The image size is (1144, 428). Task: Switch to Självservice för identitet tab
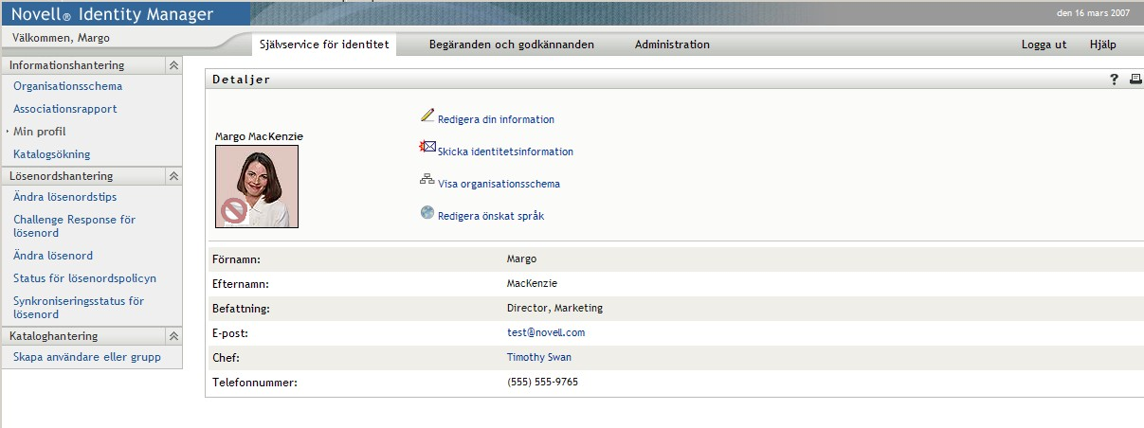point(323,45)
